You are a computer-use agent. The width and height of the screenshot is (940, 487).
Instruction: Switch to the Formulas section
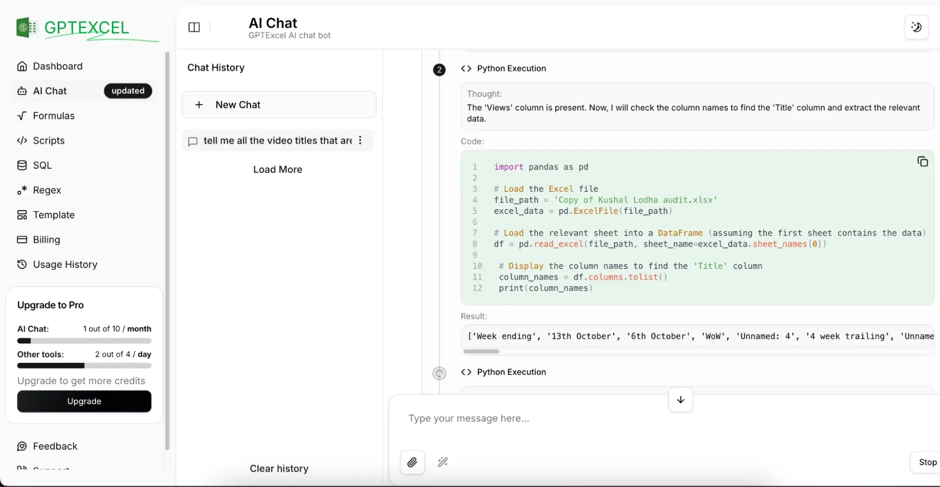(x=54, y=115)
